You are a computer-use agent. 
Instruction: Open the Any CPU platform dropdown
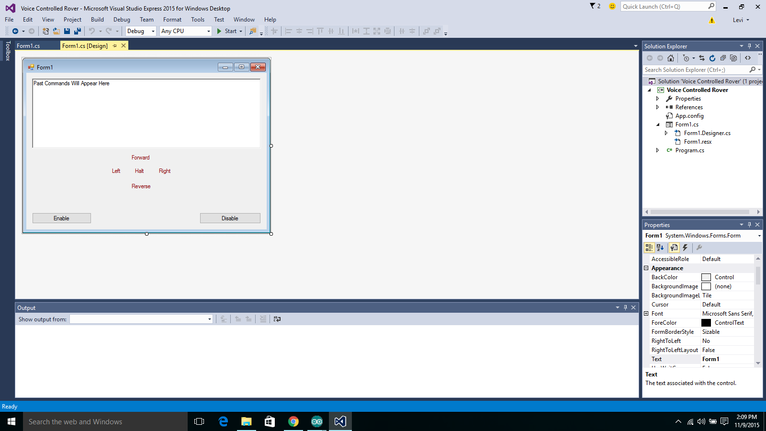(x=207, y=31)
